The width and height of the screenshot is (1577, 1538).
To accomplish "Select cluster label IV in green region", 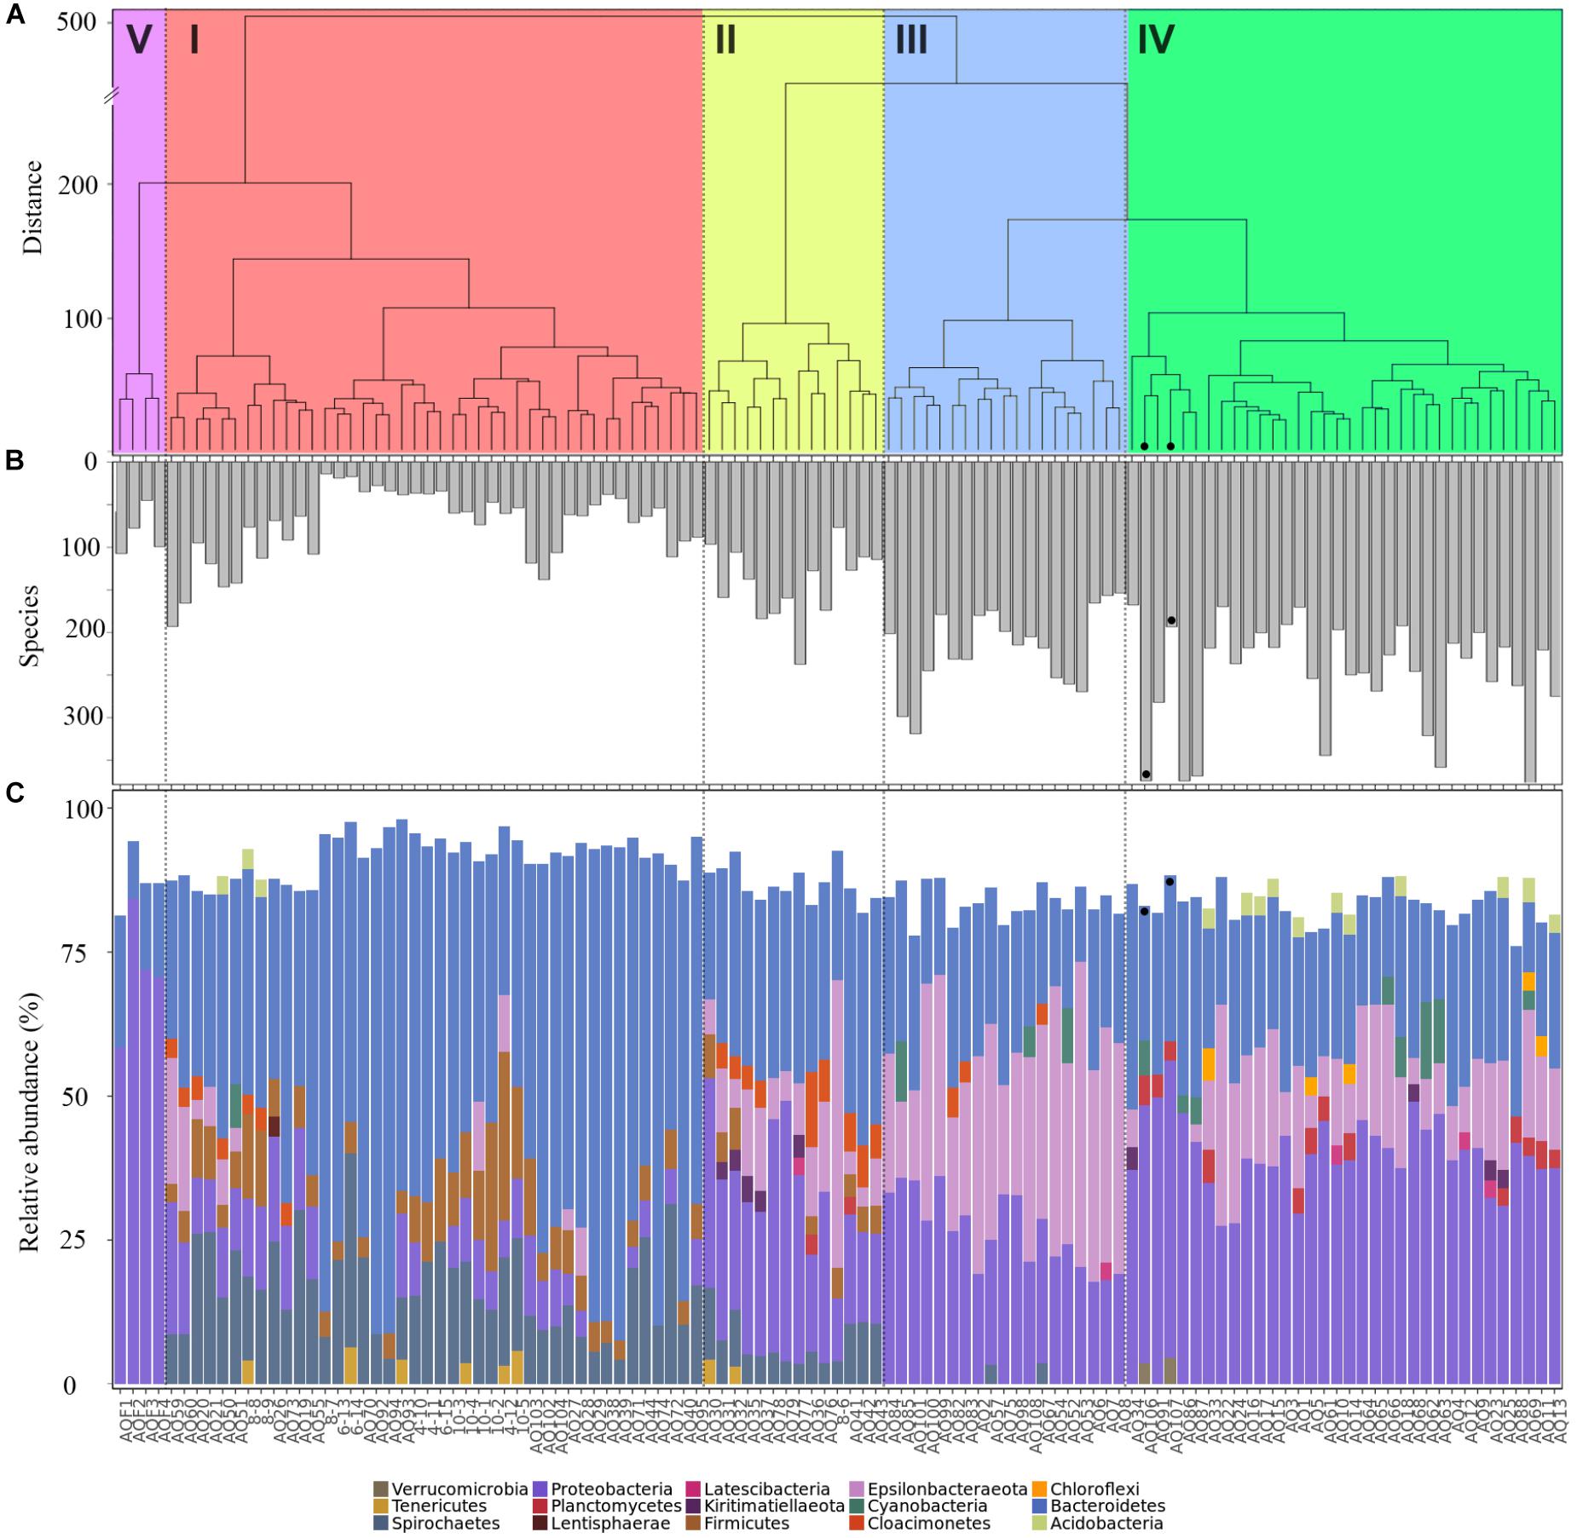I will [x=1156, y=39].
